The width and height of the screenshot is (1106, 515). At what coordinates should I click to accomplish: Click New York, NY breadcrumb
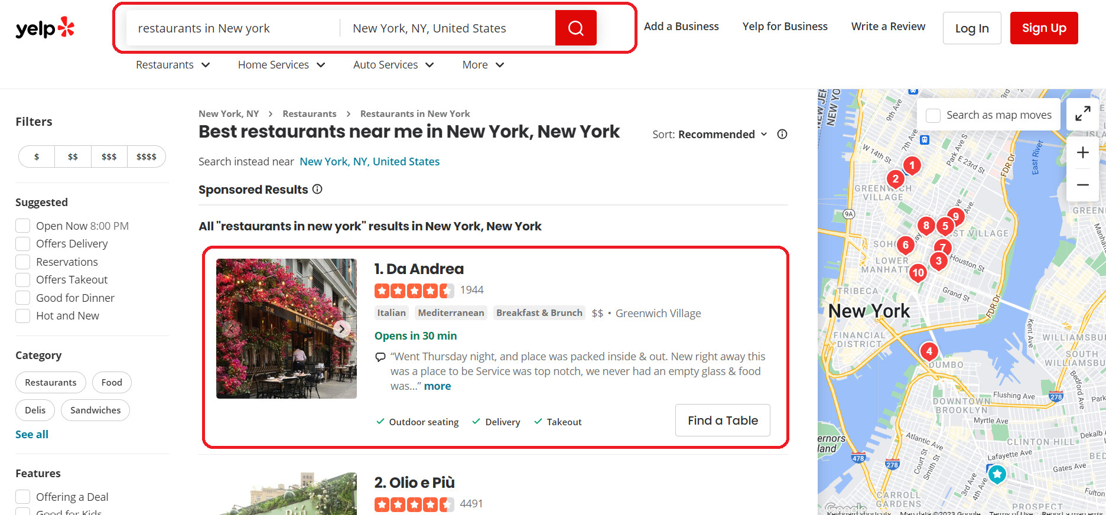click(229, 113)
